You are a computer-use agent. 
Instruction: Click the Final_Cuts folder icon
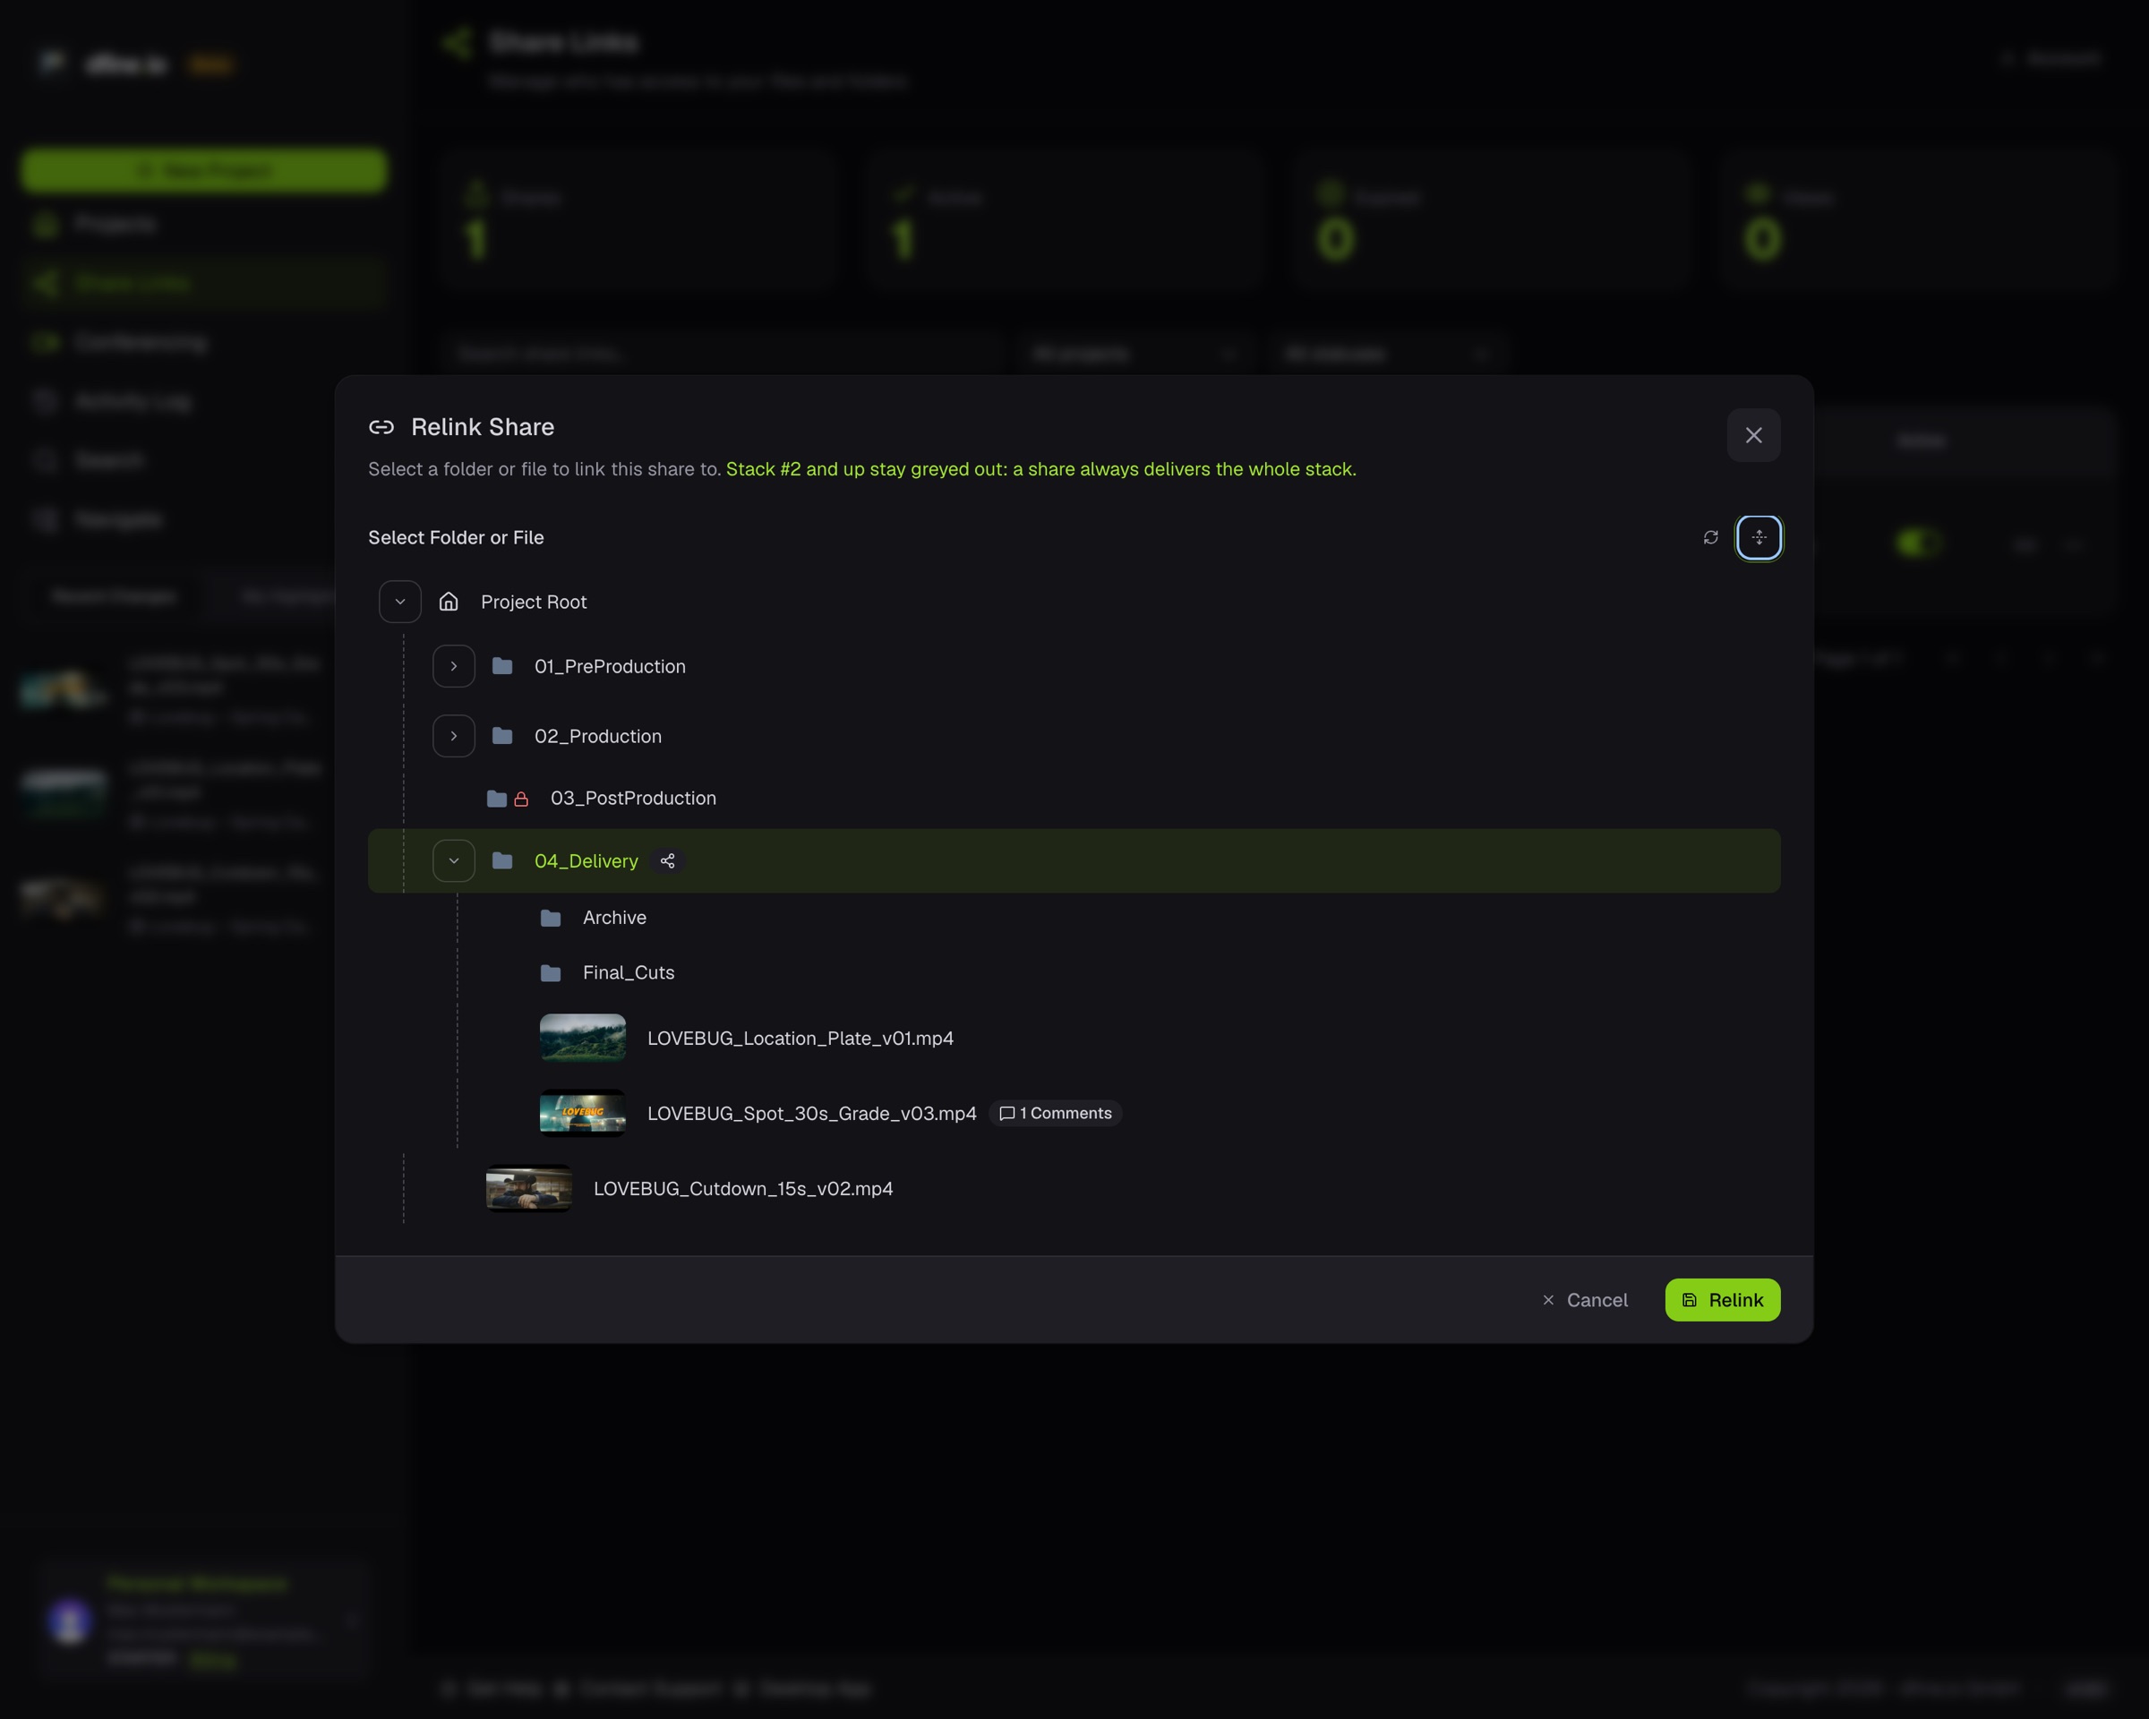pyautogui.click(x=550, y=972)
